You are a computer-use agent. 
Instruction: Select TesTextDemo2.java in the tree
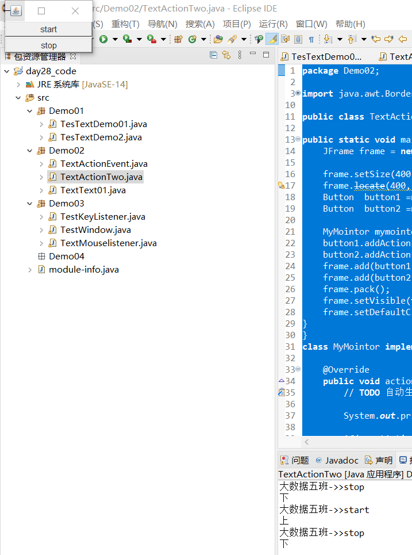coord(101,137)
